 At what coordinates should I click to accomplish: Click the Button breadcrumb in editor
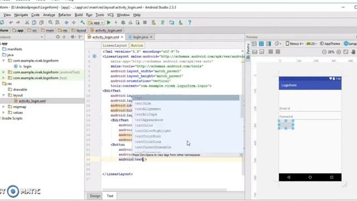[137, 45]
